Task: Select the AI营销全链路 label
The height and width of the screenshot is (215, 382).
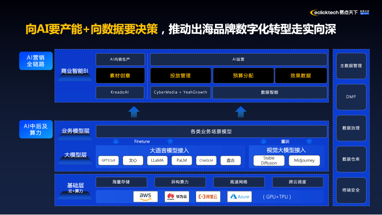Action: coord(36,61)
